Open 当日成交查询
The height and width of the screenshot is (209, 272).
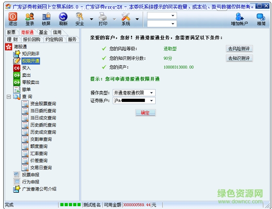coord(43,118)
